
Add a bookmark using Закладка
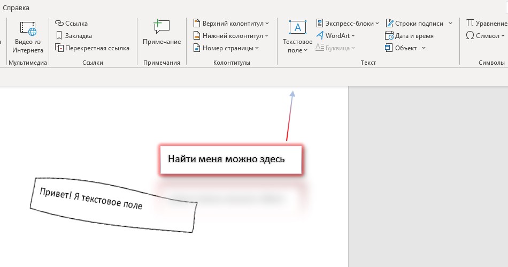(x=74, y=36)
